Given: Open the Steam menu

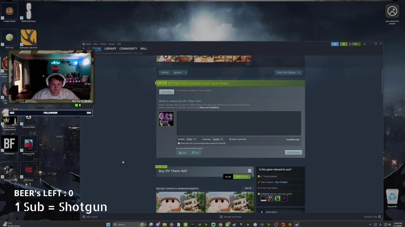Looking at the screenshot, I should point(88,44).
